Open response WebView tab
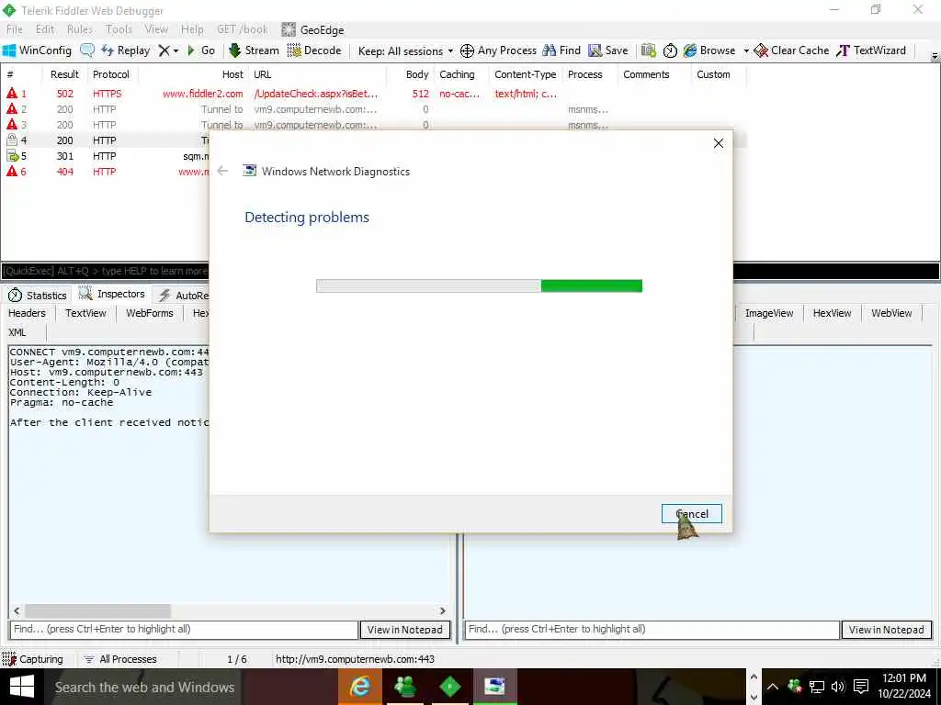 (x=891, y=313)
